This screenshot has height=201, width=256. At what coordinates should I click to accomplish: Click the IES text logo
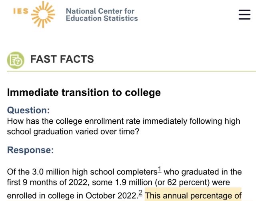pyautogui.click(x=21, y=11)
